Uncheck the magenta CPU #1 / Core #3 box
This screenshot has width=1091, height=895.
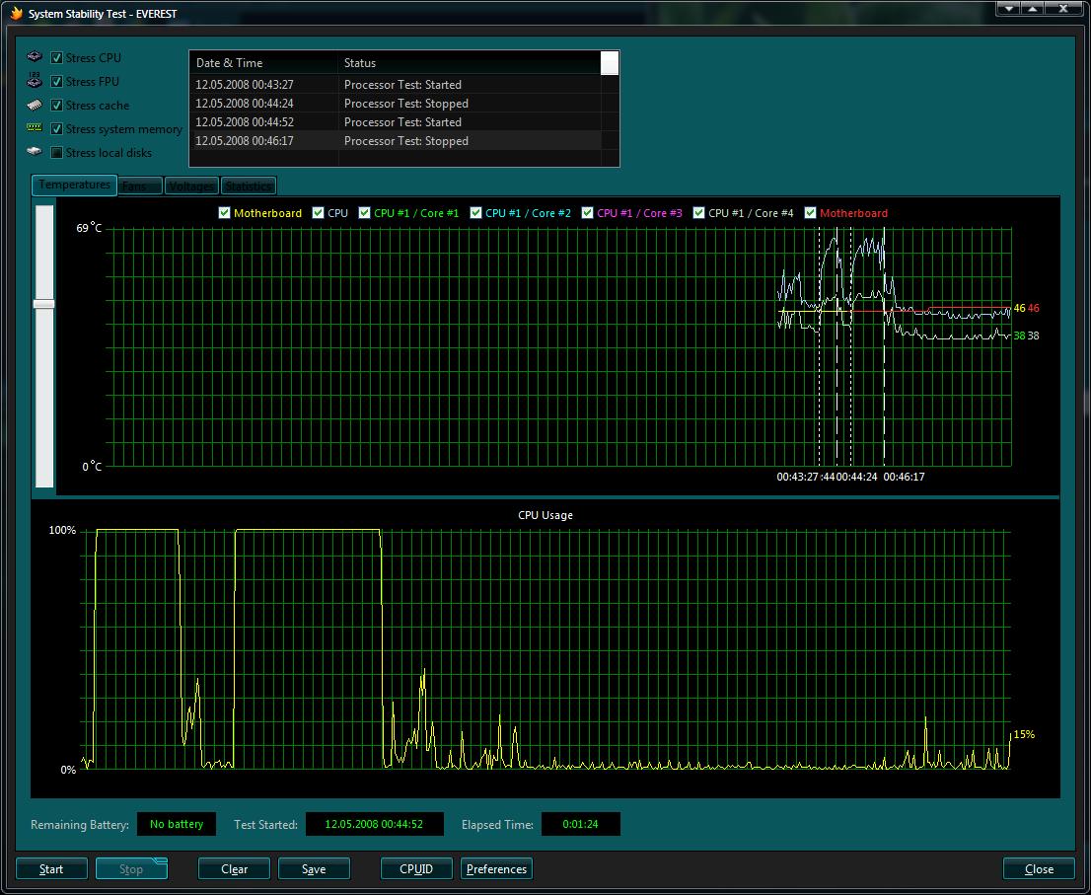coord(587,212)
